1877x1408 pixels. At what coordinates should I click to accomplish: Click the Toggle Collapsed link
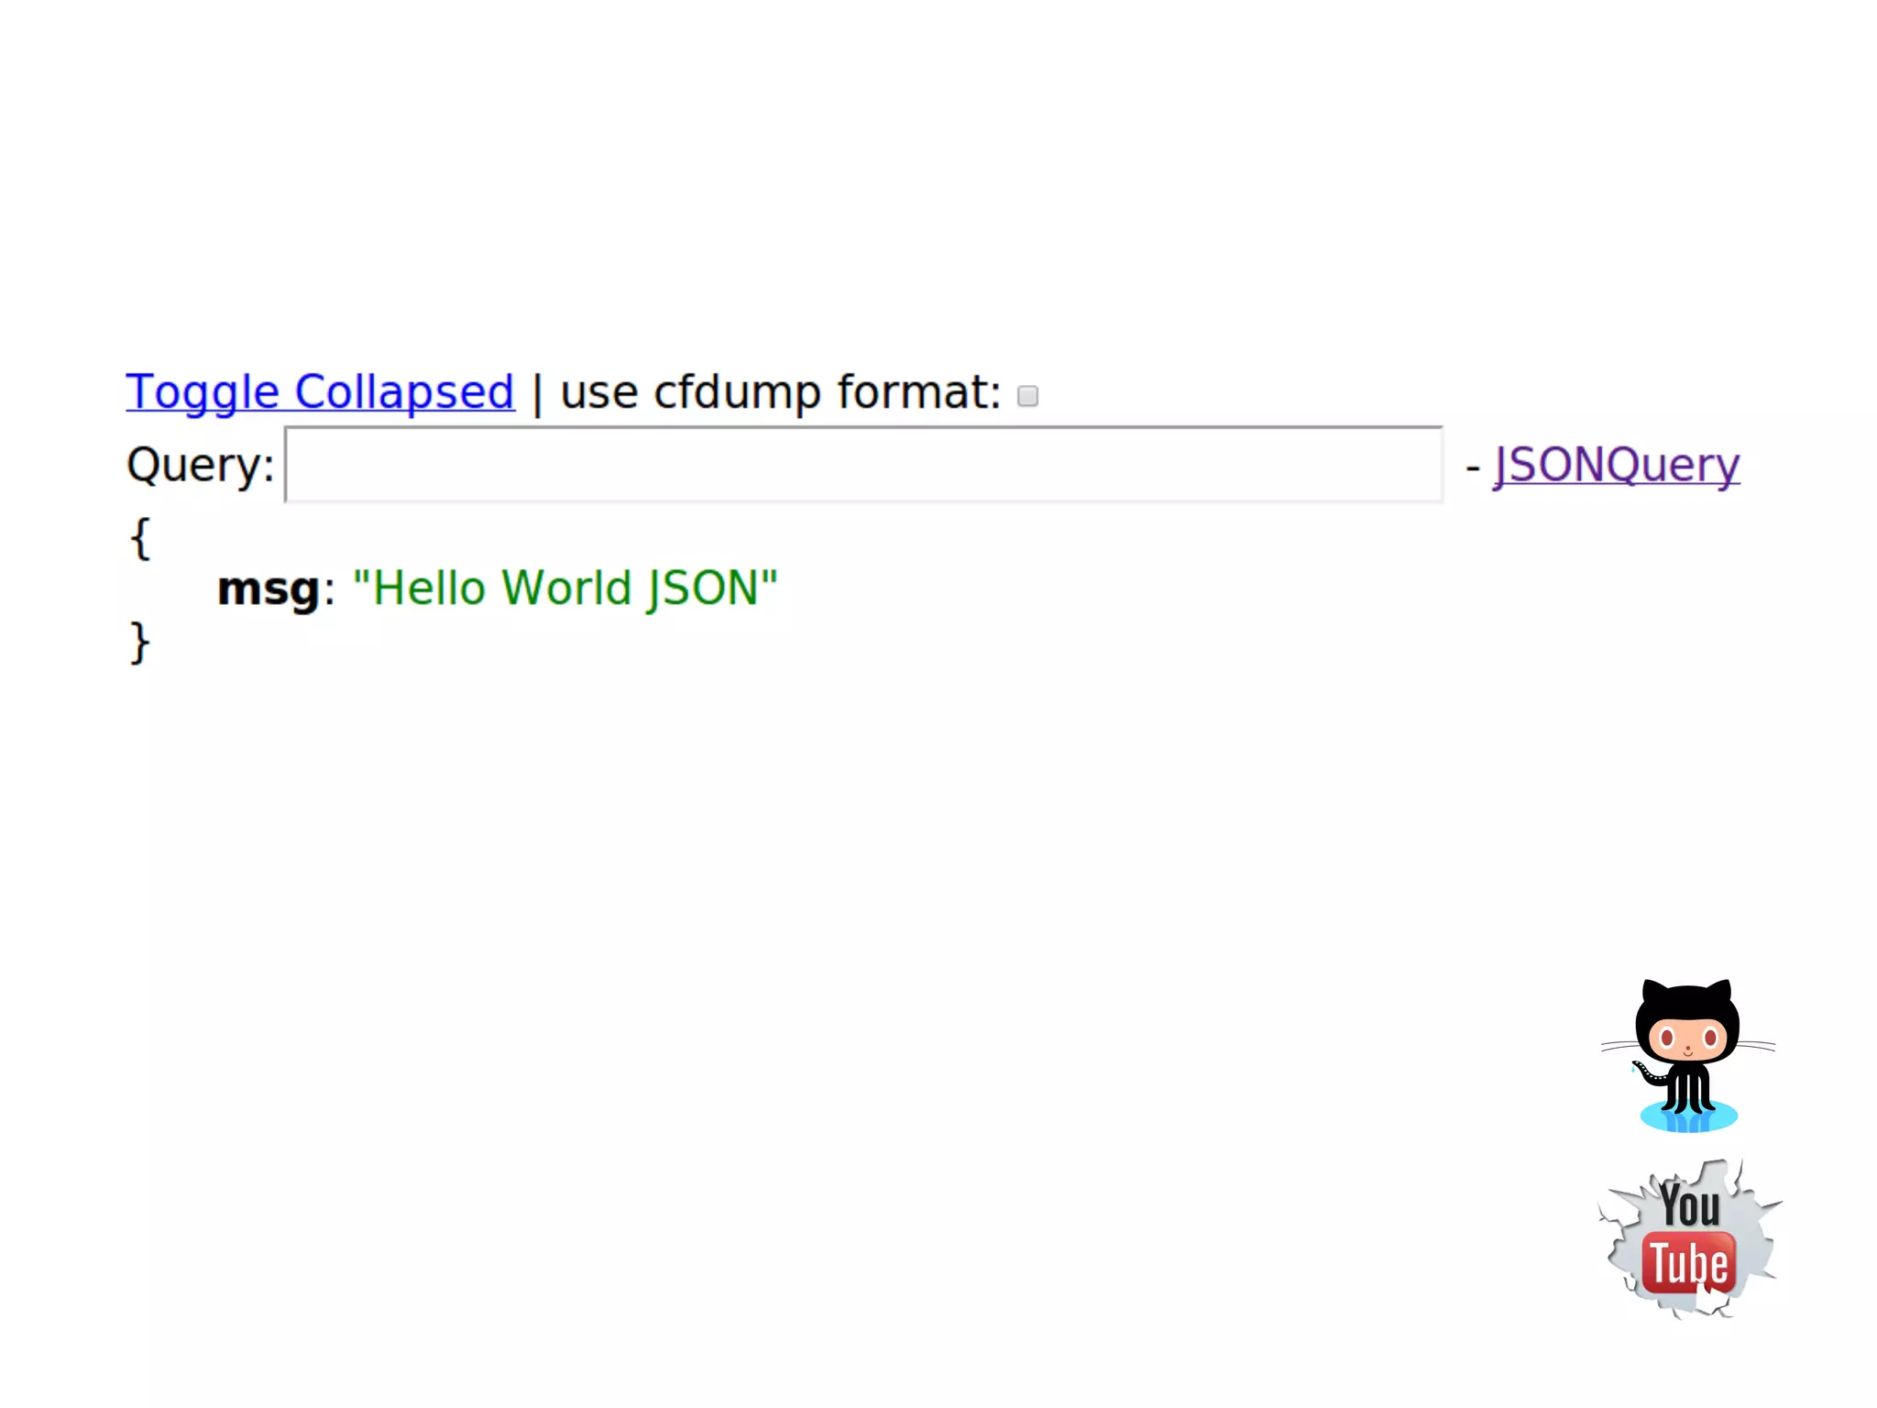320,392
